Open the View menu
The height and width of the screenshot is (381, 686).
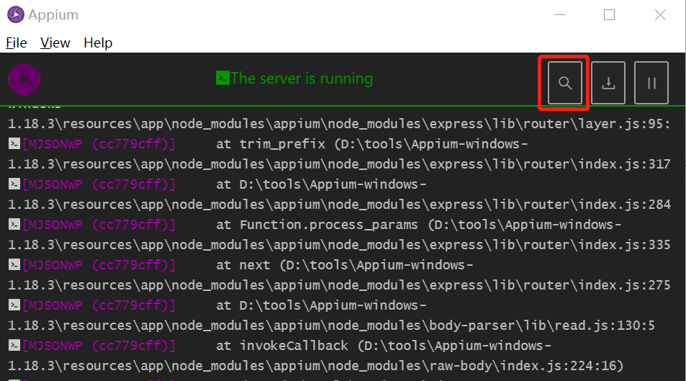(x=55, y=43)
